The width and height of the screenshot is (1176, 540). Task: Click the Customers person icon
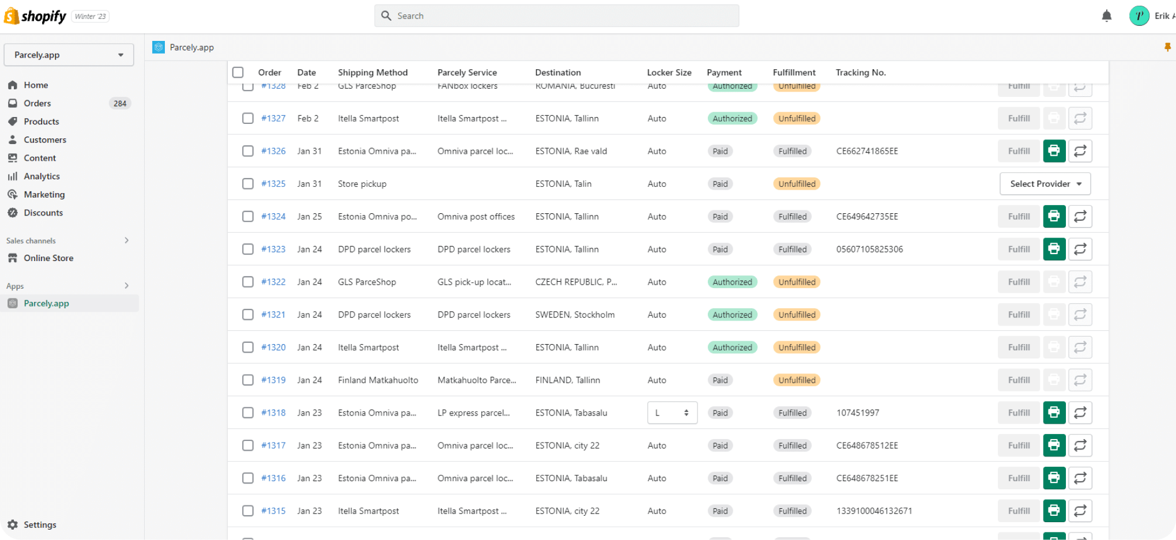tap(13, 139)
